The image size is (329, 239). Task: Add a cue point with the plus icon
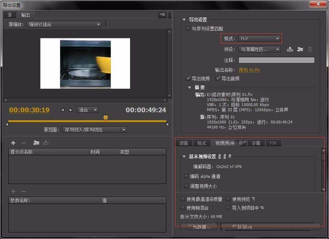click(x=13, y=143)
